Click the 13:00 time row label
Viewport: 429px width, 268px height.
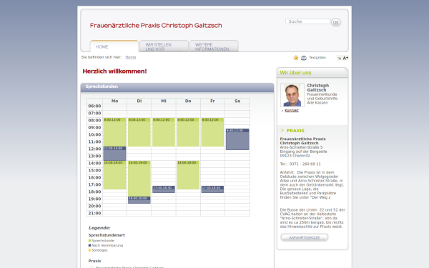(94, 156)
